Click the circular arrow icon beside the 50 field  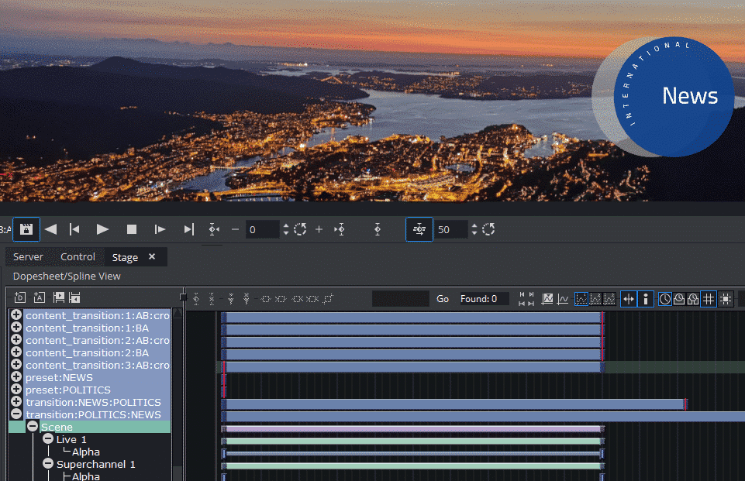pyautogui.click(x=488, y=229)
